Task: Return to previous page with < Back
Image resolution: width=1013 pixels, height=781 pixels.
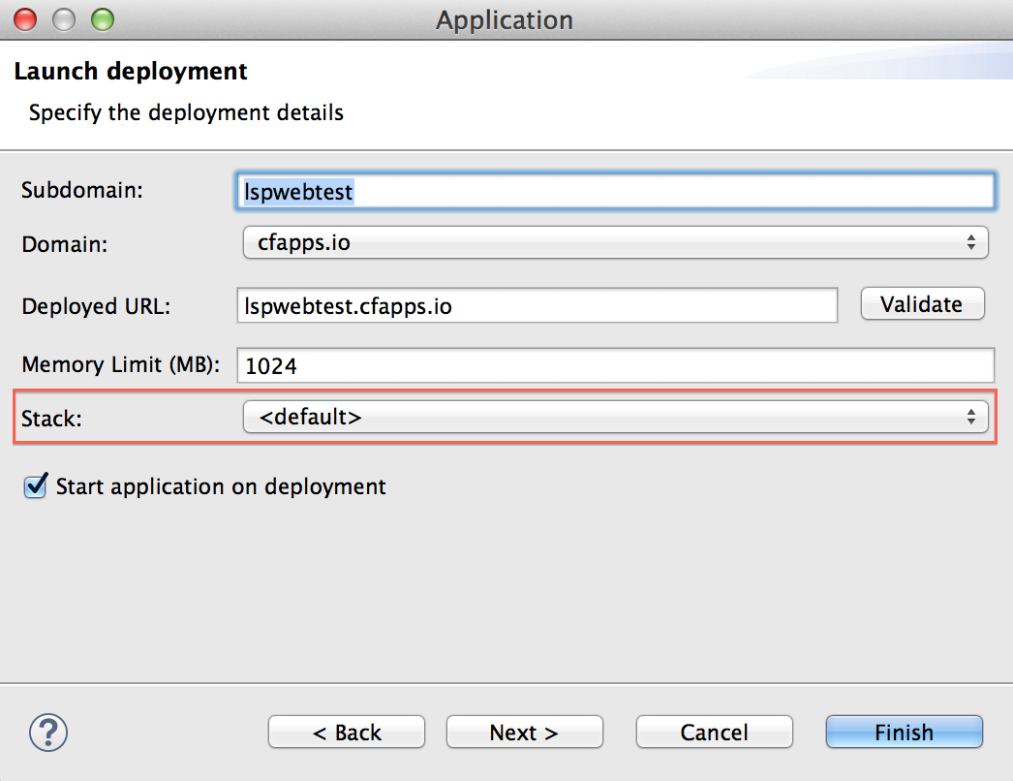Action: (347, 733)
